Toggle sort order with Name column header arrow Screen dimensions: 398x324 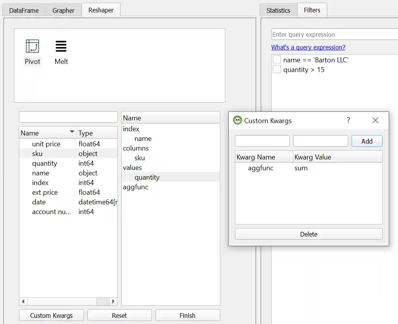pos(72,133)
